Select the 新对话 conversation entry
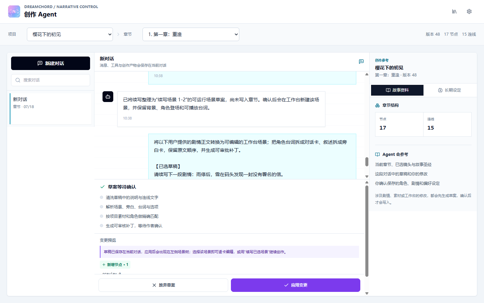Screen dimensions: 484x303 (51, 109)
